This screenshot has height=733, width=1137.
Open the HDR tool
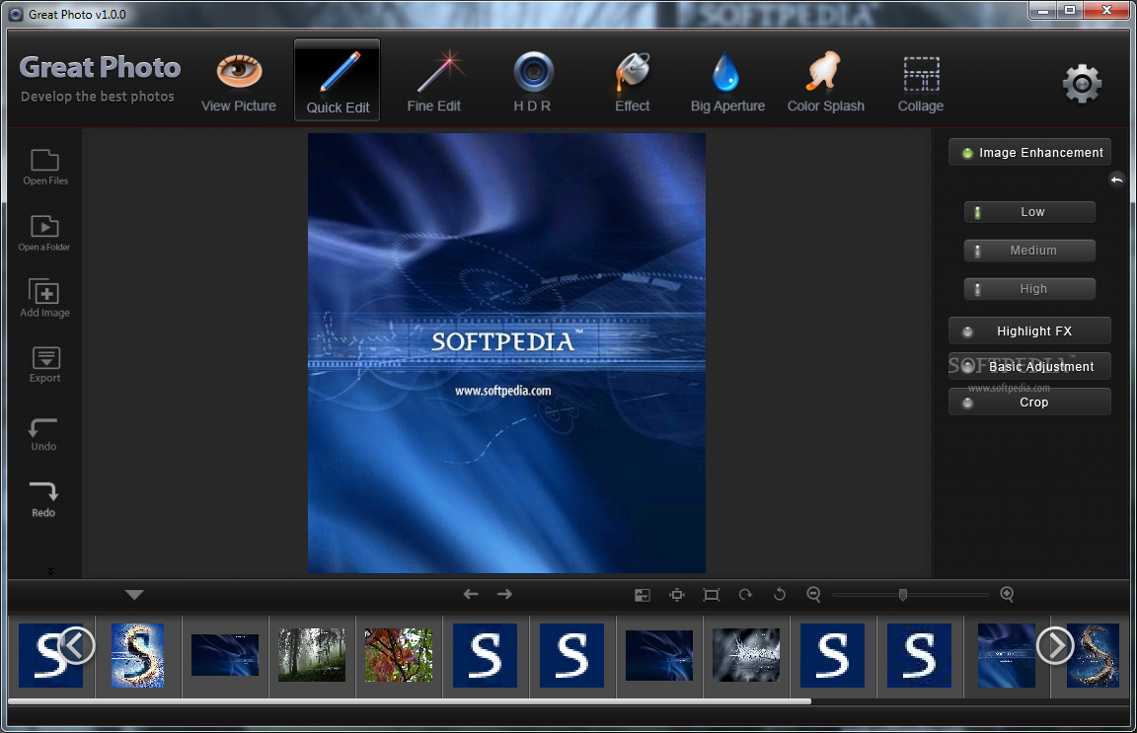[x=533, y=84]
